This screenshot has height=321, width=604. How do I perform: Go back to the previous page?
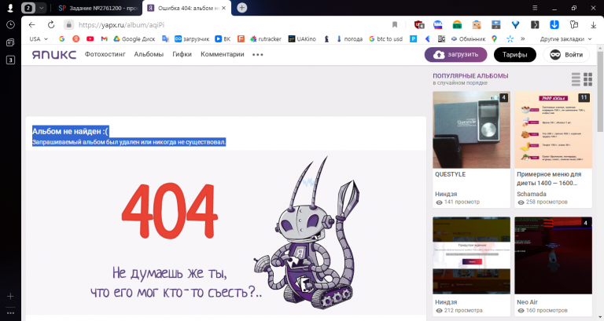pos(32,25)
